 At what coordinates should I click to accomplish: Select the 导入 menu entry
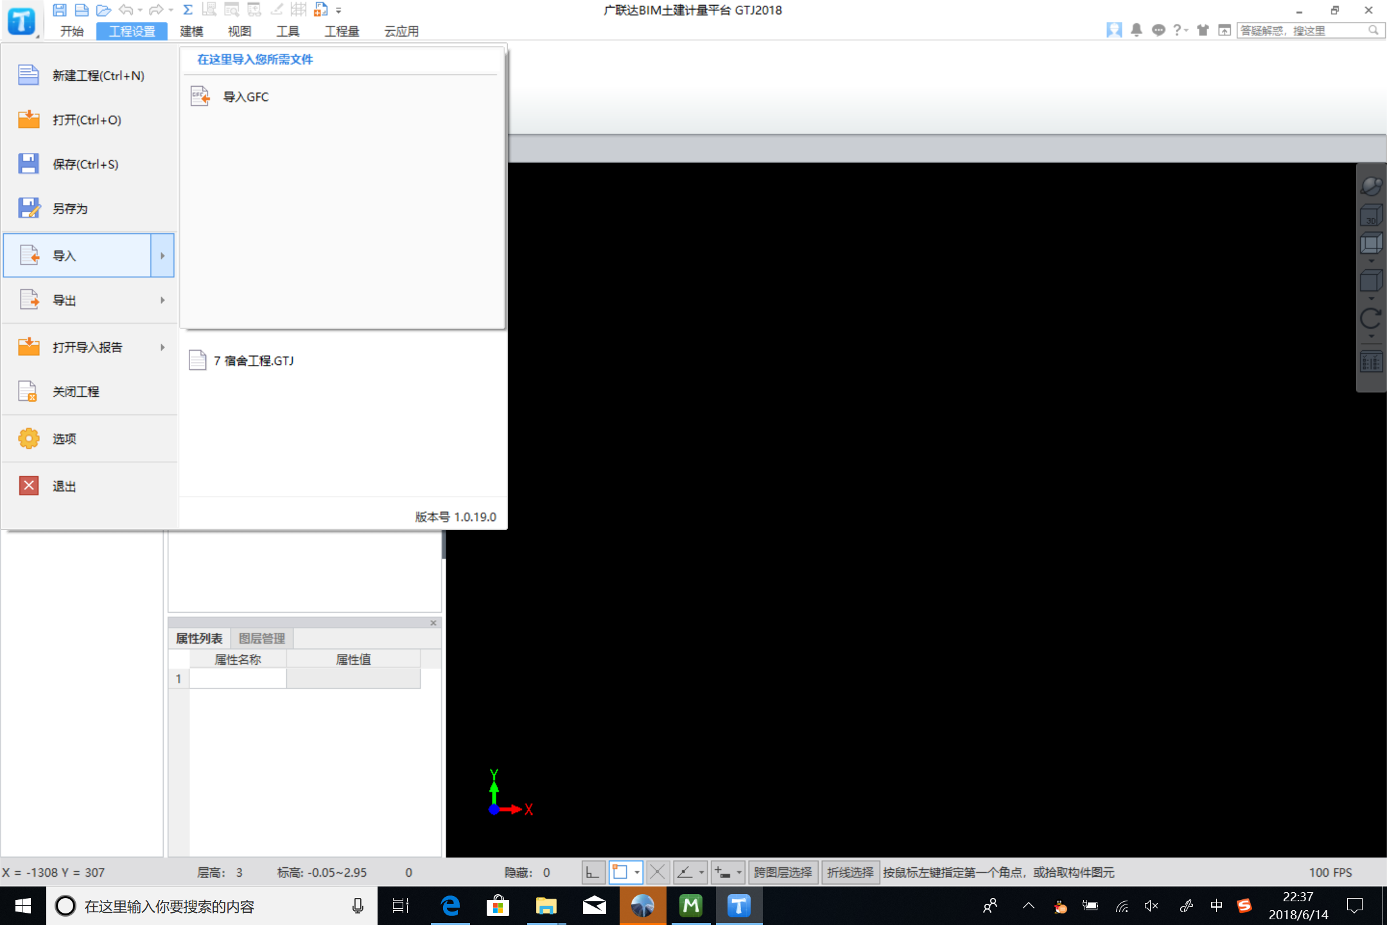tap(77, 256)
